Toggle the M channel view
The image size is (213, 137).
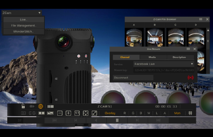click(x=149, y=113)
